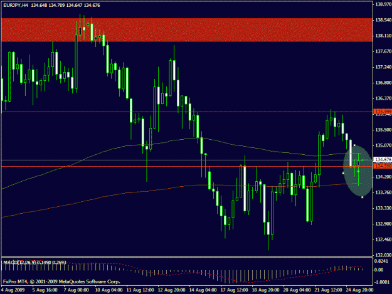This screenshot has width=392, height=294.
Task: Click the 14 Aug 04:00 time label
Action: (x=203, y=290)
